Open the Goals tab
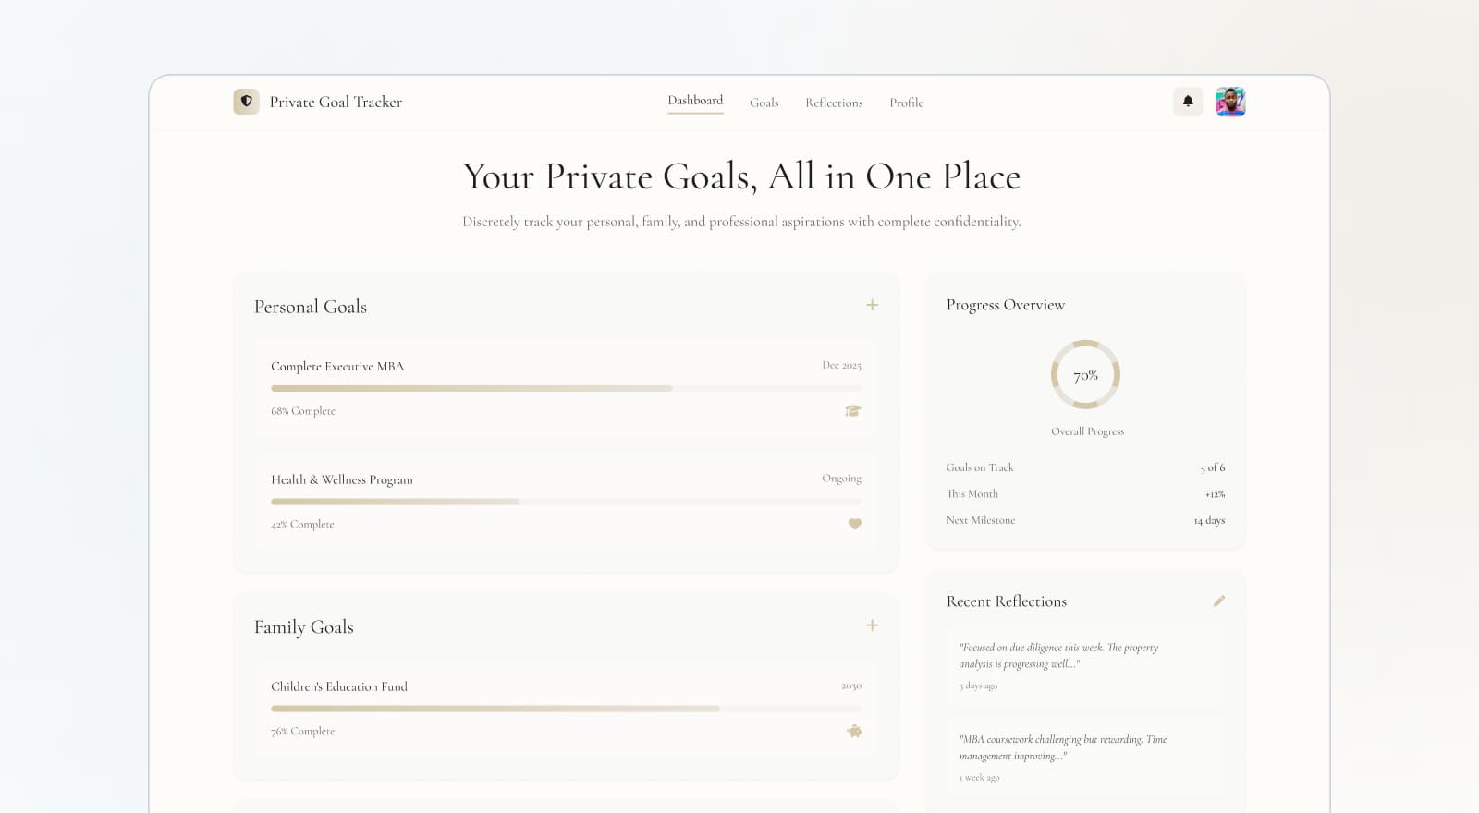The height and width of the screenshot is (813, 1479). (x=764, y=103)
